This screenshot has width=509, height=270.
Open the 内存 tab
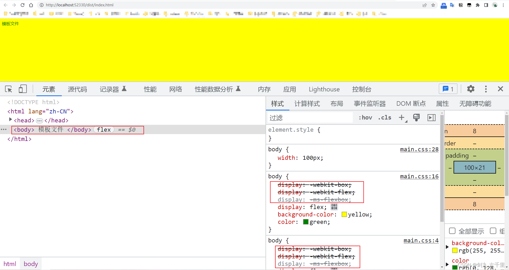point(264,89)
